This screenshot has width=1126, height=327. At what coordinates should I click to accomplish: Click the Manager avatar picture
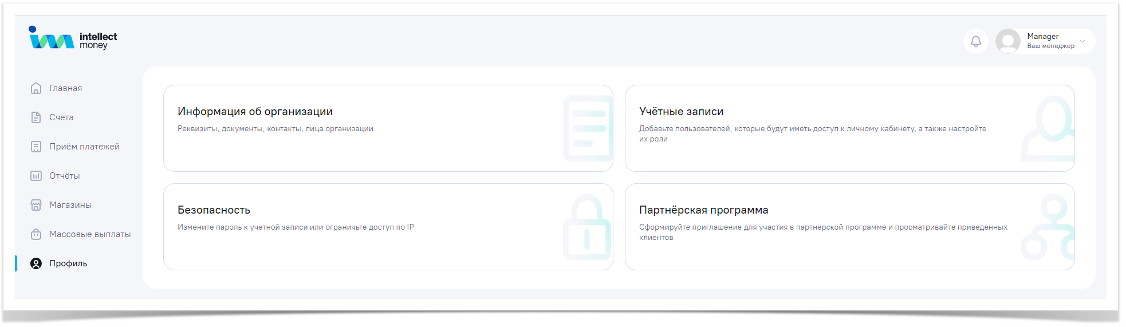point(1007,41)
